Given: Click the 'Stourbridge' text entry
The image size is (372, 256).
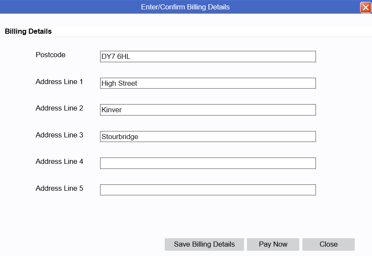Looking at the screenshot, I should 120,137.
